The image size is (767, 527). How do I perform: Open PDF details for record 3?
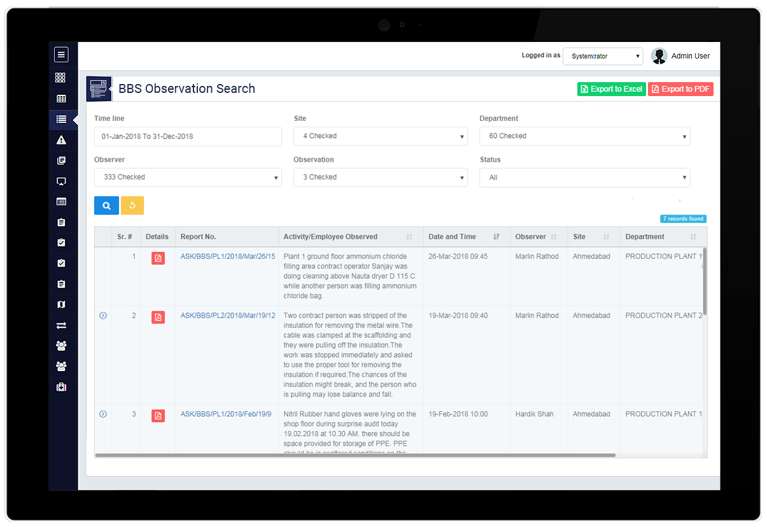[x=158, y=416]
